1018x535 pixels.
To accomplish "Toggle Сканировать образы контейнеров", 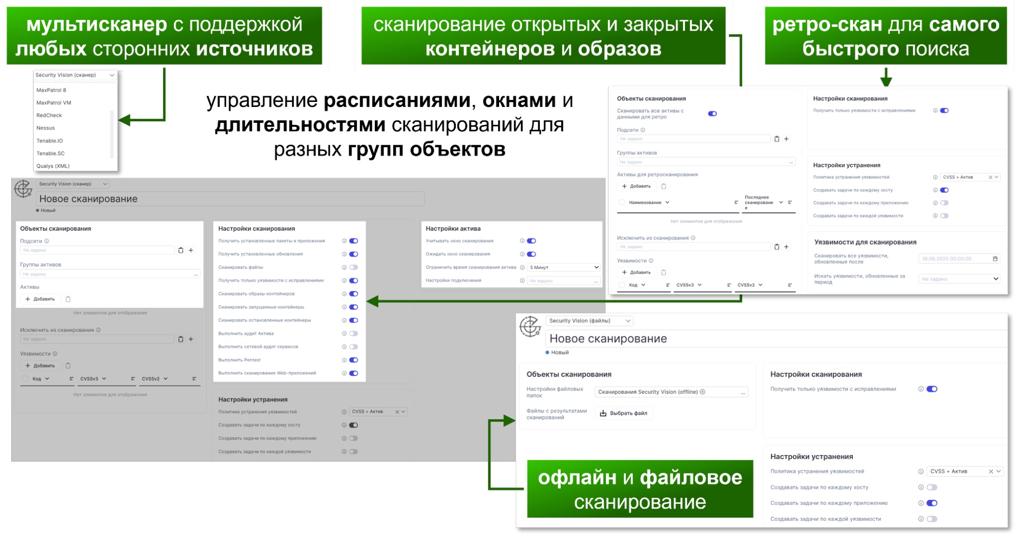I will [354, 294].
